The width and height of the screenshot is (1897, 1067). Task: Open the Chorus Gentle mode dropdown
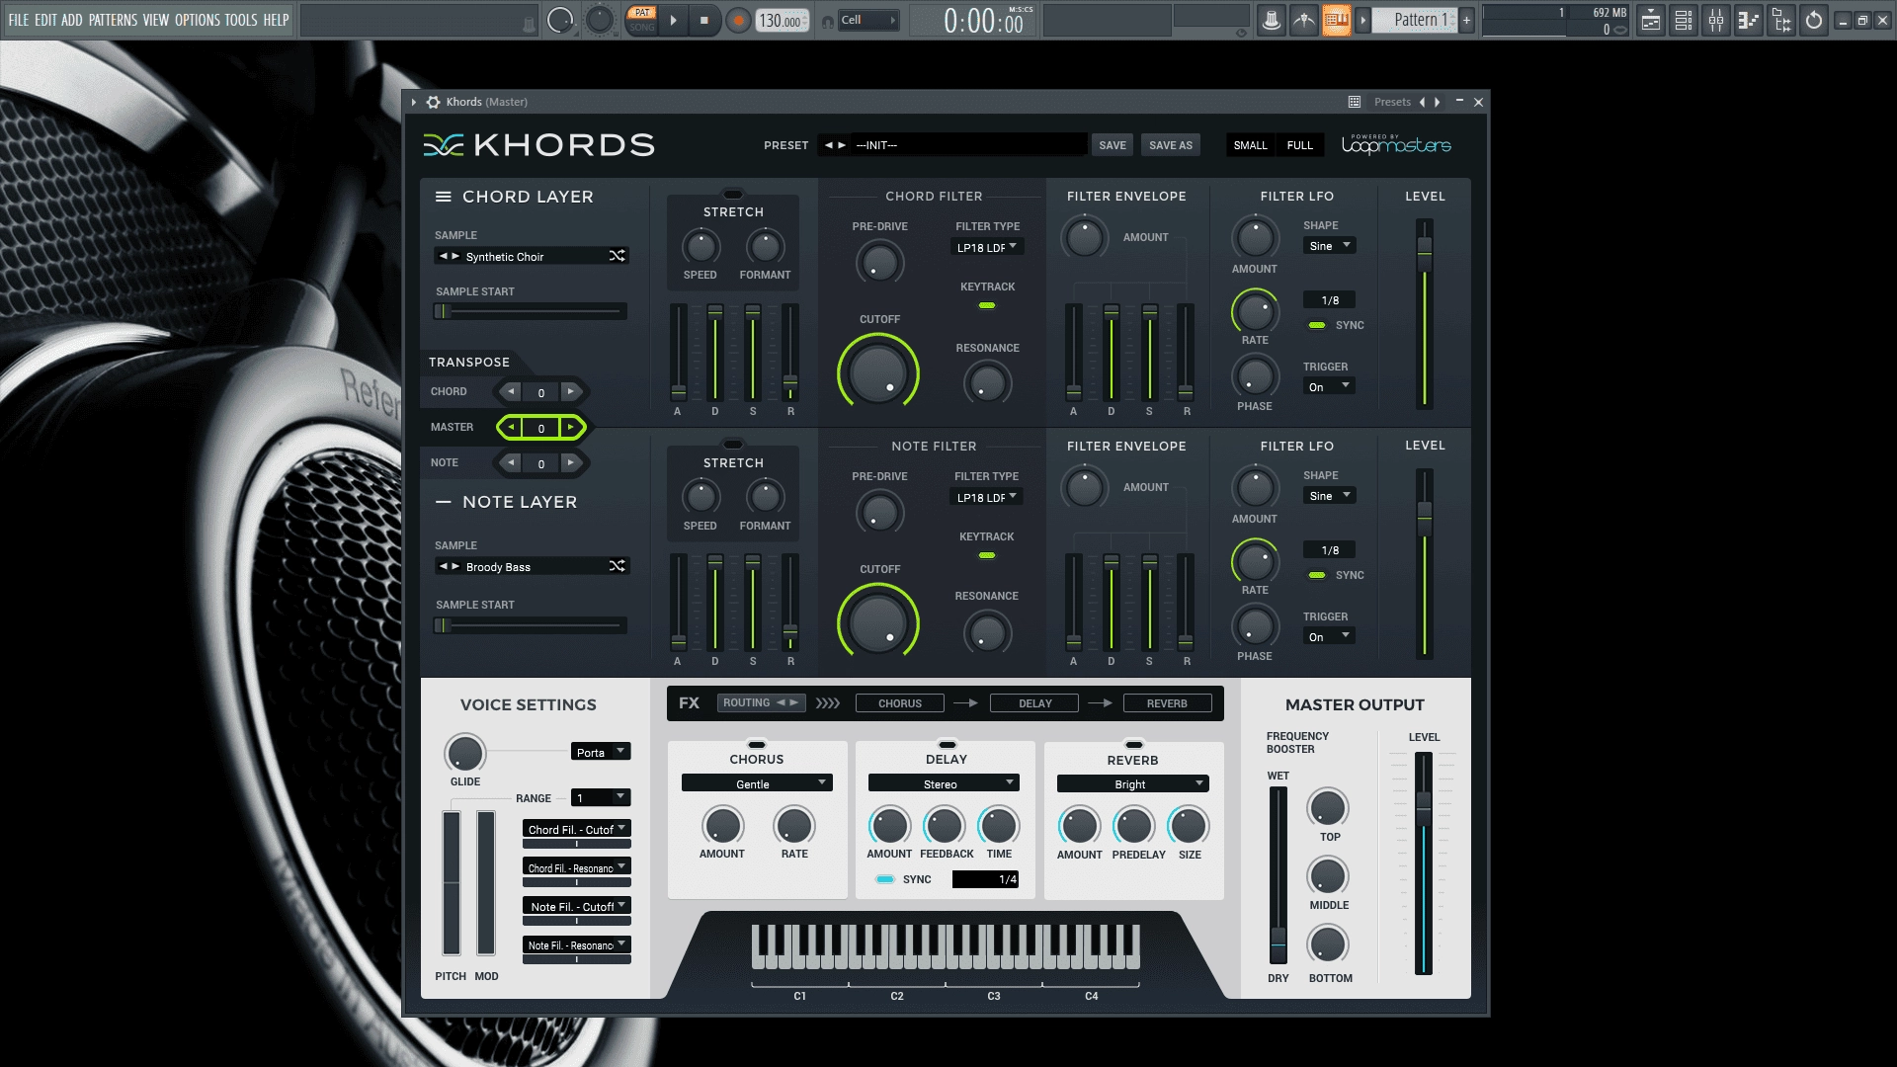(x=757, y=783)
